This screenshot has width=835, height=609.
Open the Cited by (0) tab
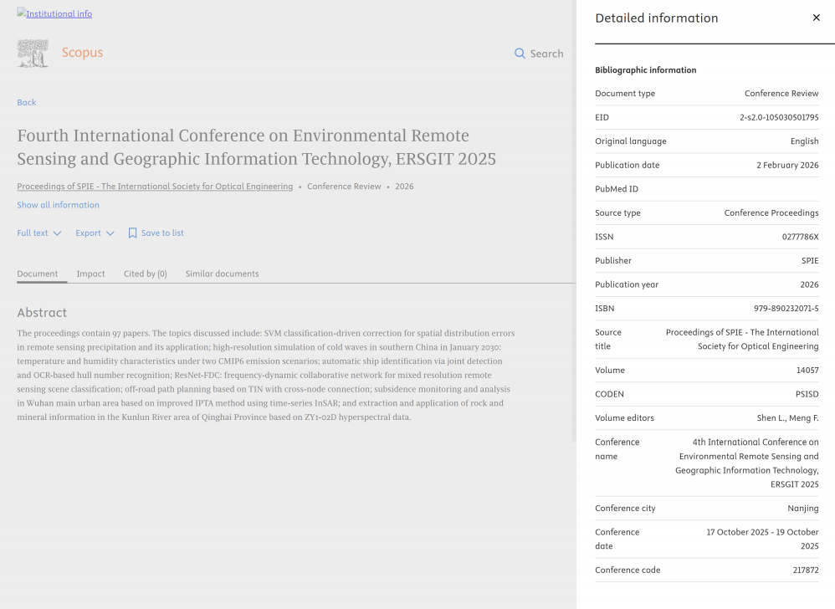[x=145, y=274]
